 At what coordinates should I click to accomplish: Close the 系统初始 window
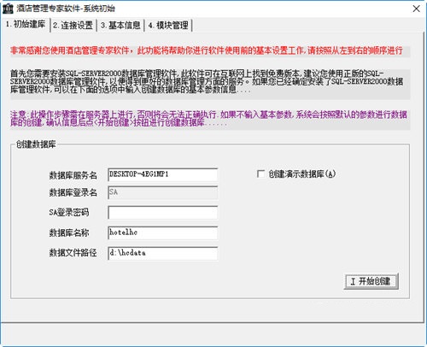(416, 9)
